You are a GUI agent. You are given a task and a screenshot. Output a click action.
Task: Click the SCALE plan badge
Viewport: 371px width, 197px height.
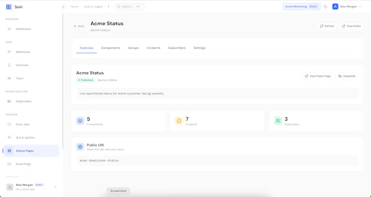click(39, 185)
